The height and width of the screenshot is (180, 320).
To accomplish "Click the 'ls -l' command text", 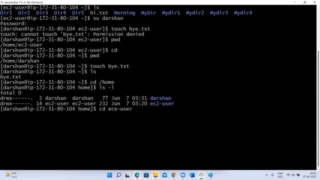I will coord(106,87).
